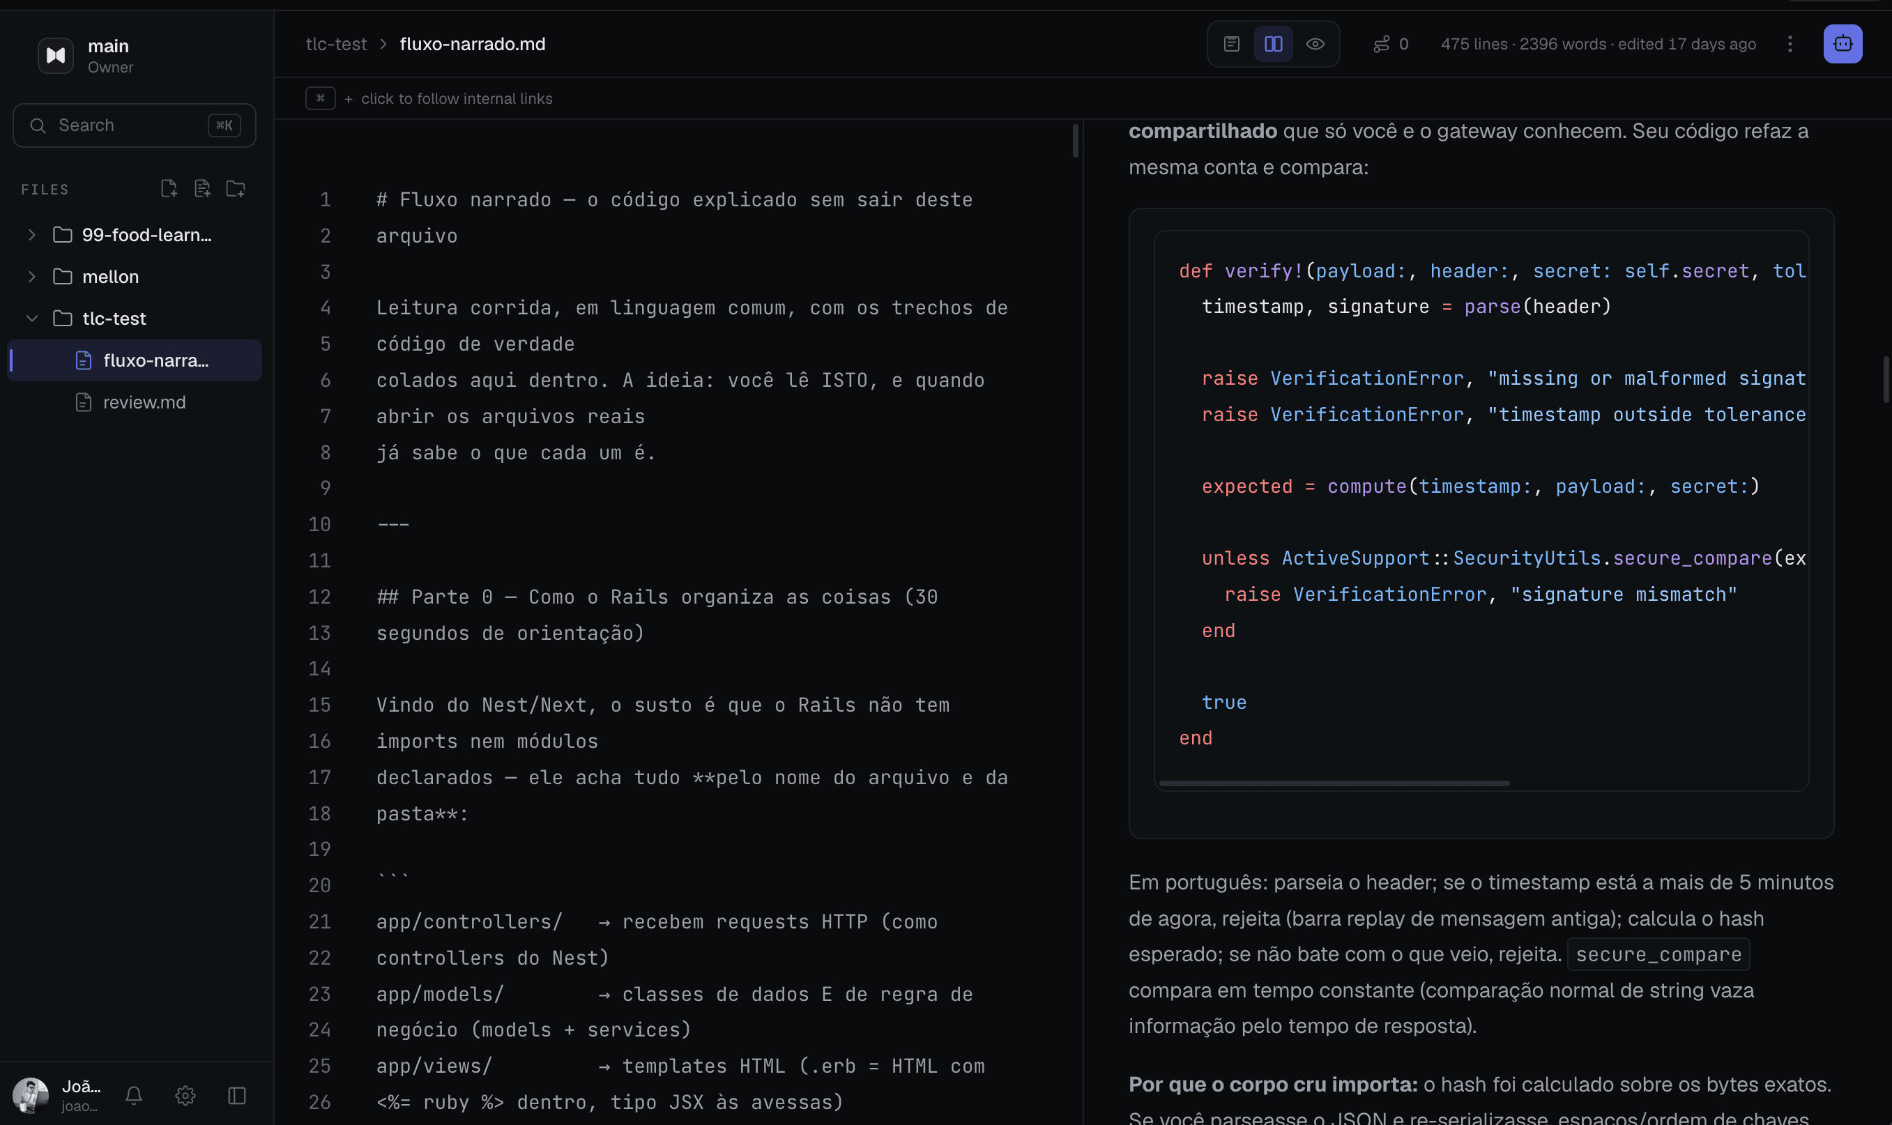The height and width of the screenshot is (1125, 1892).
Task: Create a new file in FILES
Action: click(169, 188)
